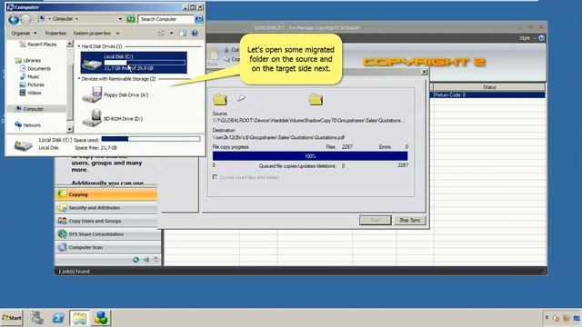Select Libraries in navigation pane

28,60
